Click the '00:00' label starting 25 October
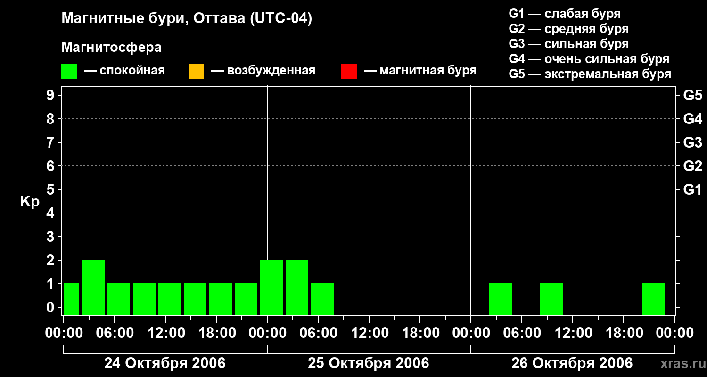The width and height of the screenshot is (707, 377). (x=267, y=333)
